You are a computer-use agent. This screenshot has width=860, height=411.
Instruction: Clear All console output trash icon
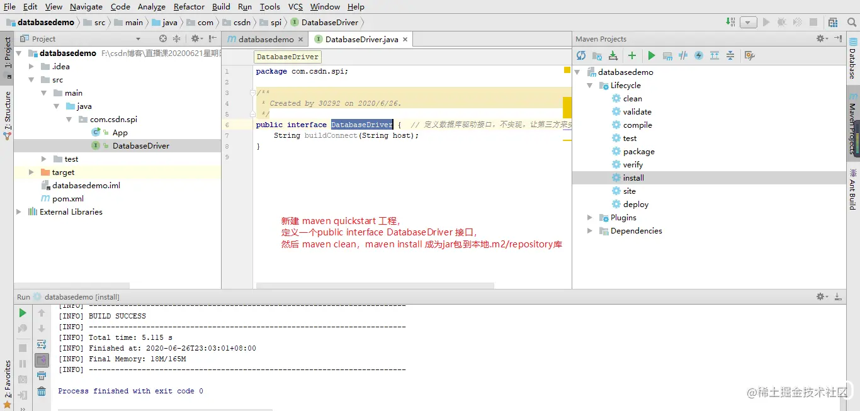pos(42,391)
